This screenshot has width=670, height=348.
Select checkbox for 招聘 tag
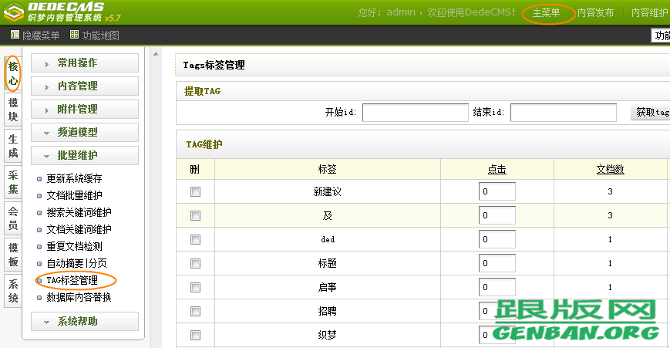pyautogui.click(x=195, y=311)
